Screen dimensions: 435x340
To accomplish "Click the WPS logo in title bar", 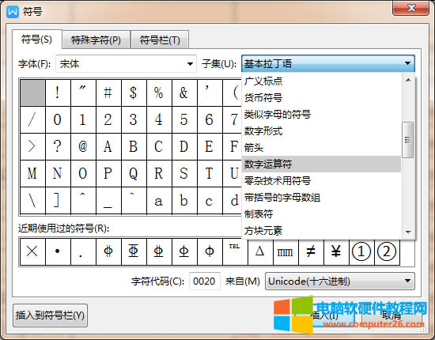I will (x=13, y=12).
